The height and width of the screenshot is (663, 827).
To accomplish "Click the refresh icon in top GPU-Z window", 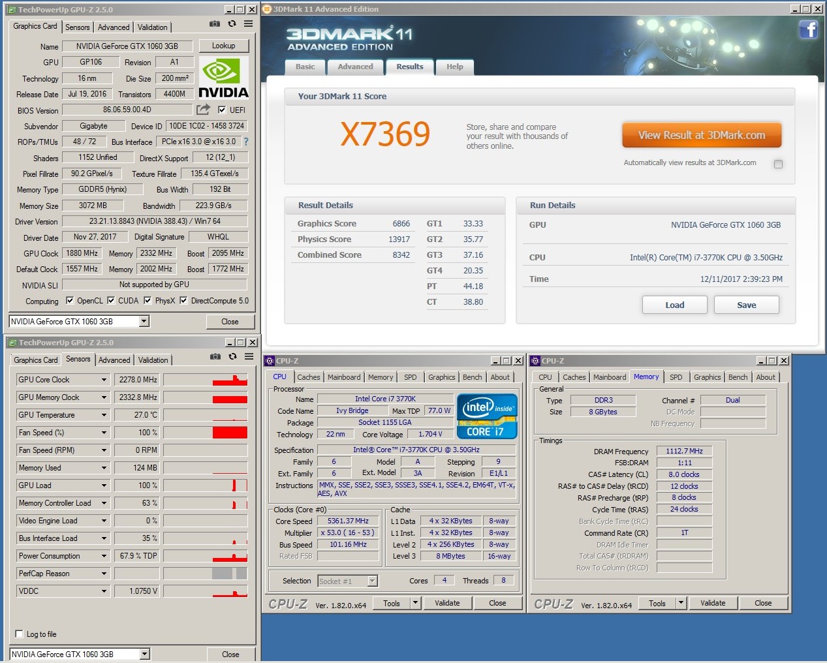I will coord(232,23).
